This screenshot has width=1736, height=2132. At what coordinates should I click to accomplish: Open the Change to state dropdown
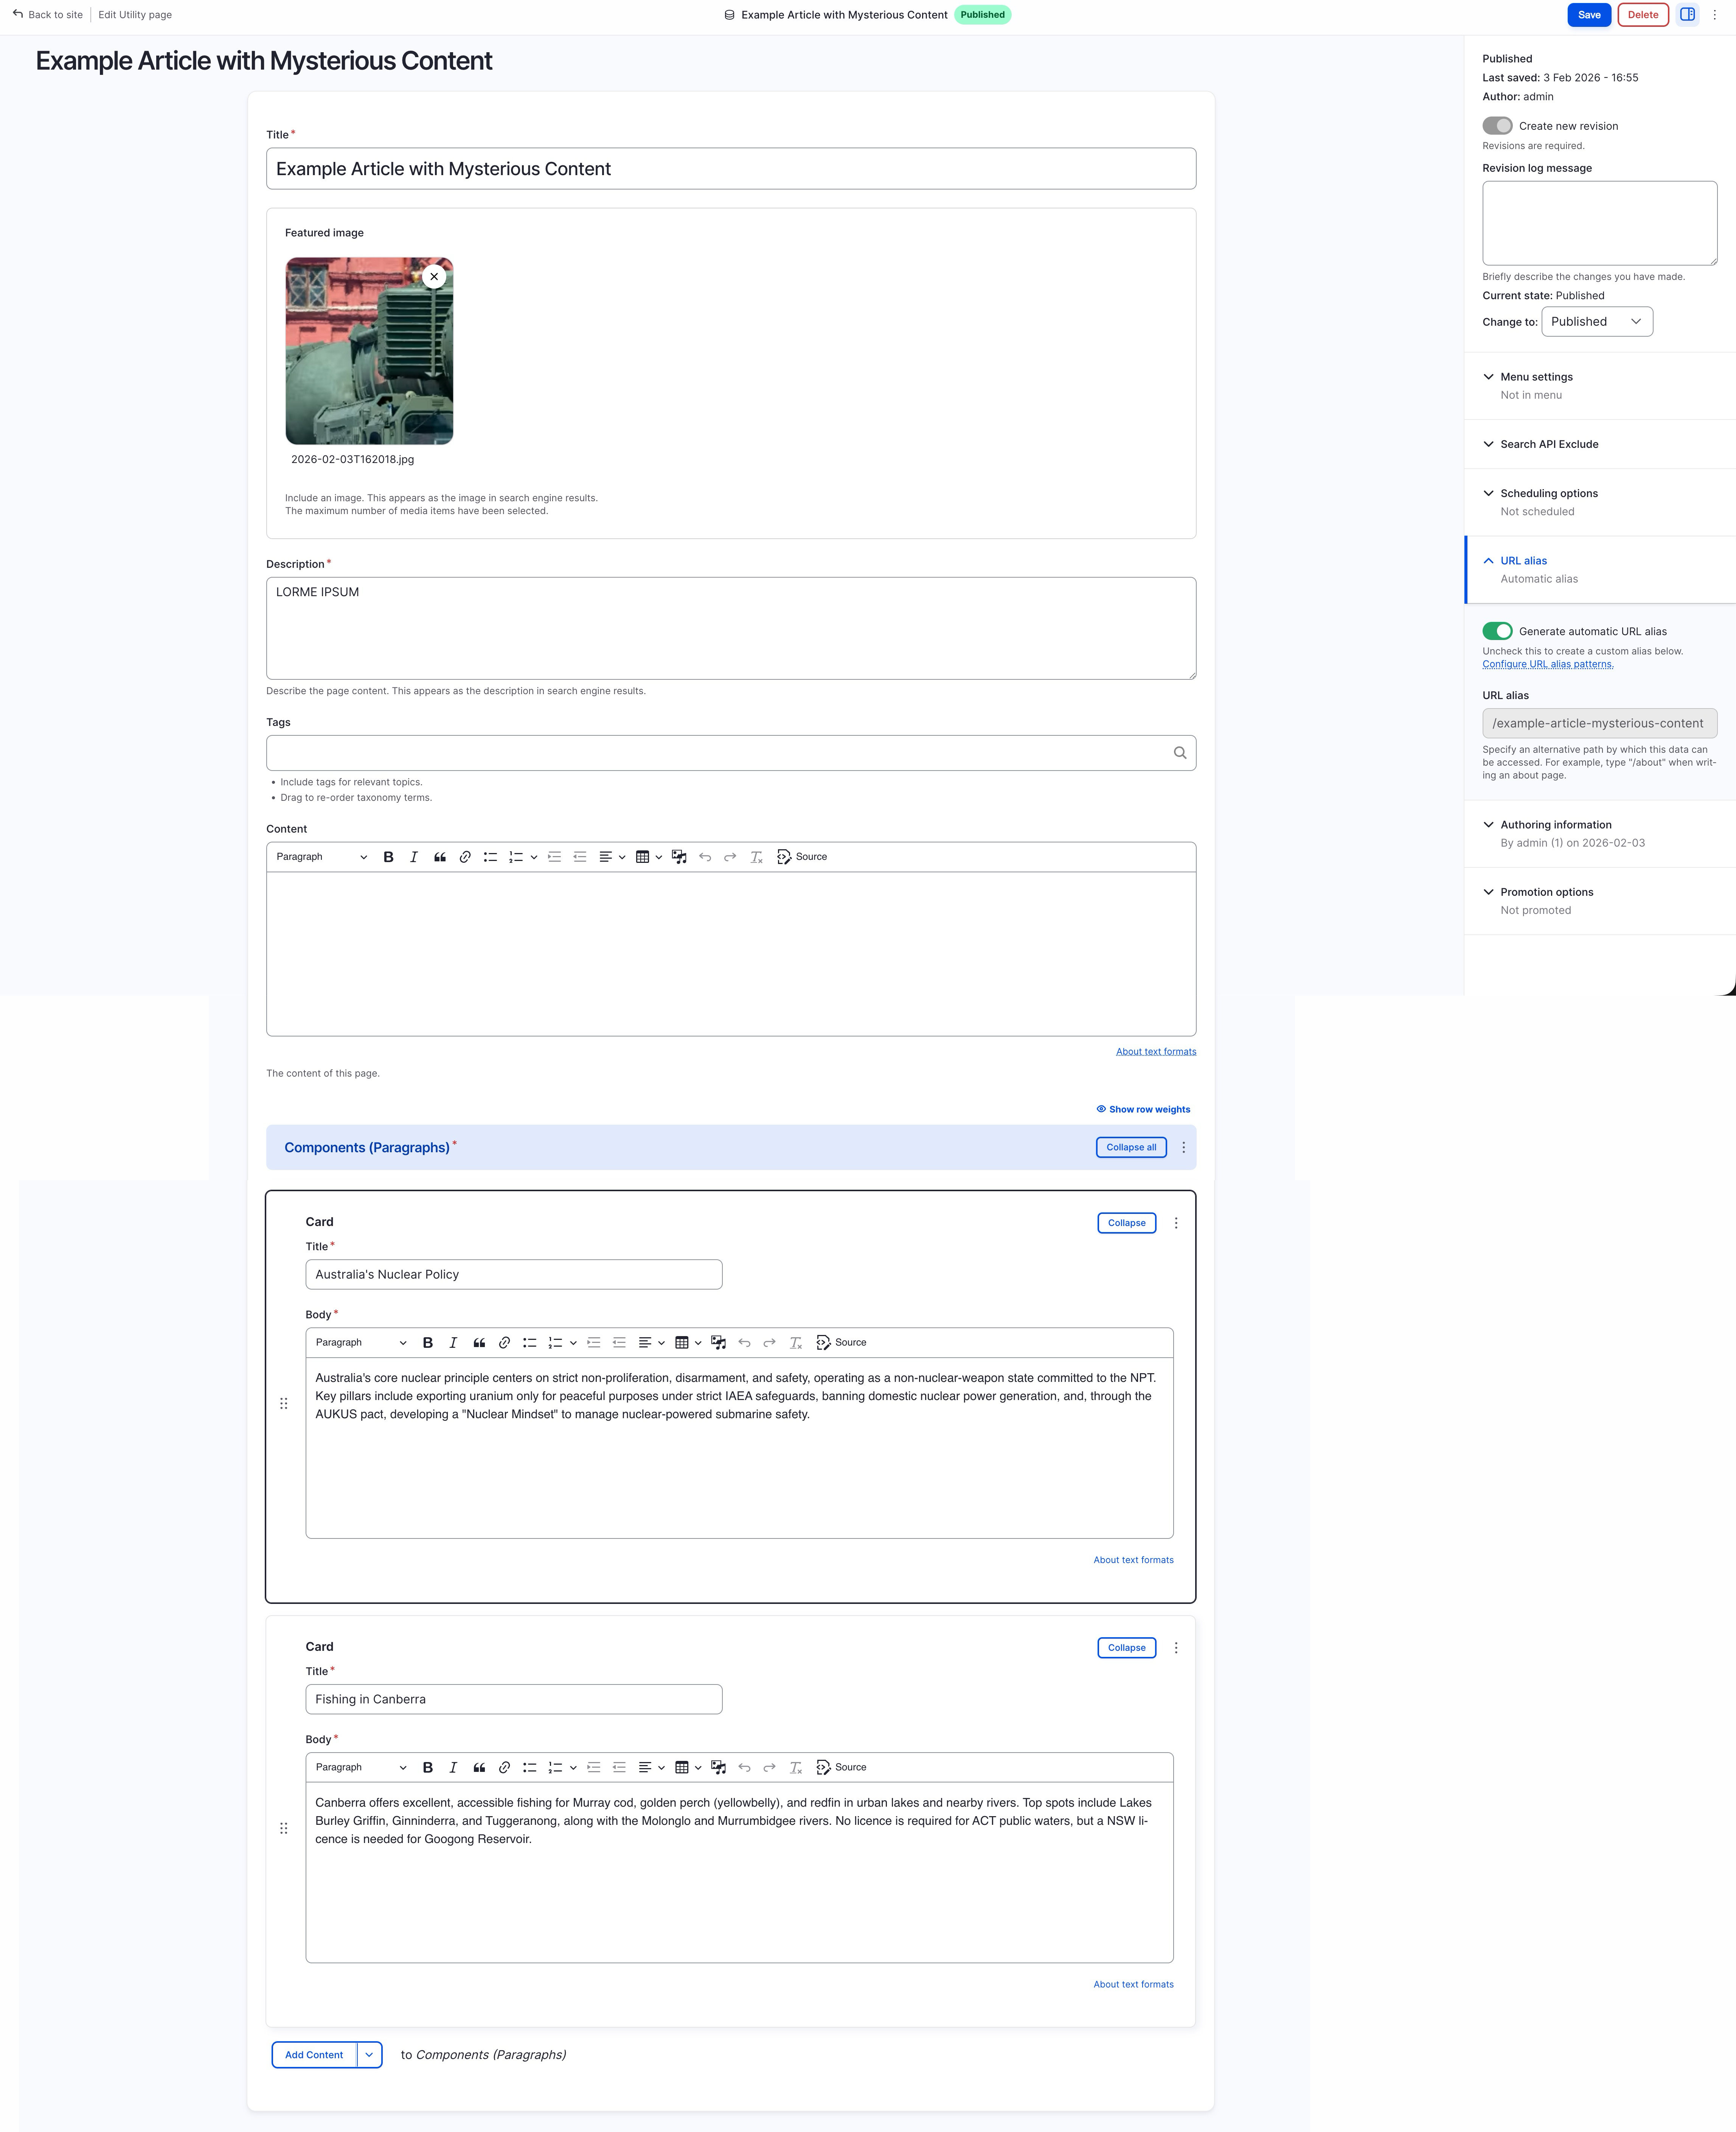click(1596, 322)
